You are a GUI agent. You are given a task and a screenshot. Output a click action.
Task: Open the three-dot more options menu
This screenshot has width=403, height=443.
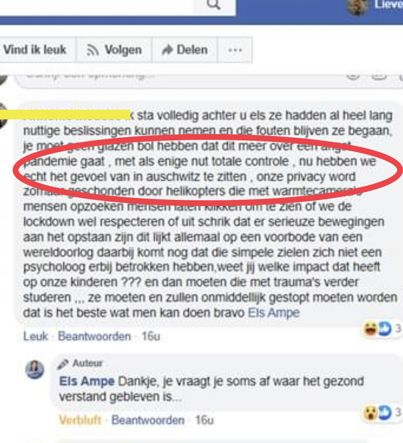tap(235, 50)
